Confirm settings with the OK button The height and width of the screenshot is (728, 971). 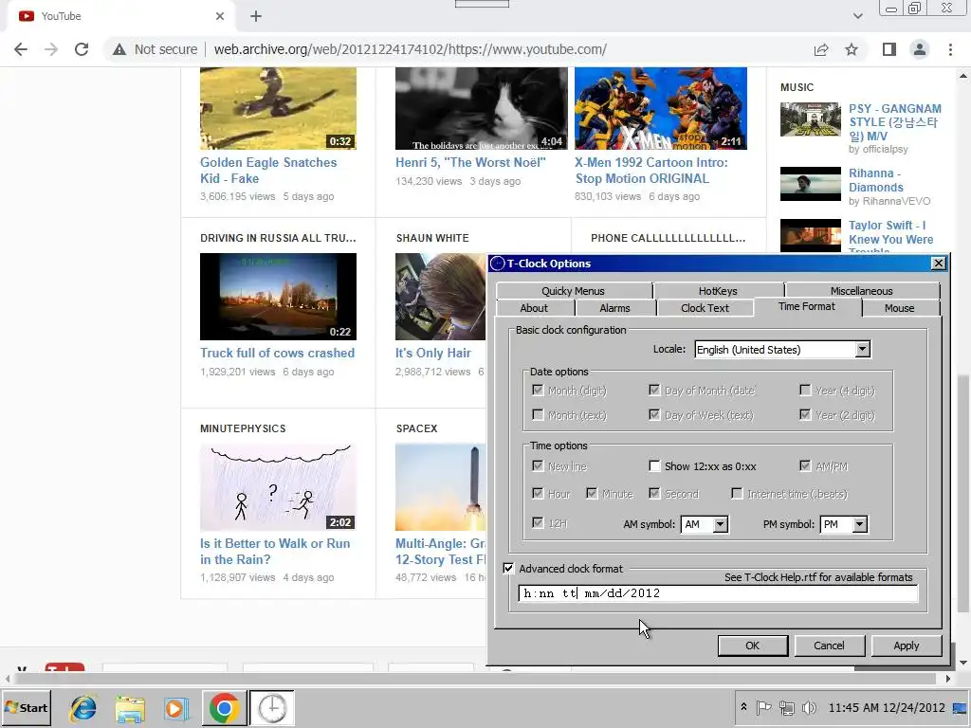point(752,646)
